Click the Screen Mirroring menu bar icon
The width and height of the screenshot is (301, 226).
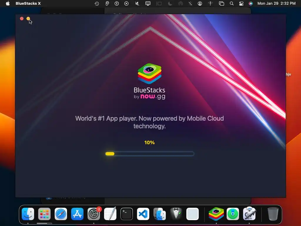(x=222, y=4)
